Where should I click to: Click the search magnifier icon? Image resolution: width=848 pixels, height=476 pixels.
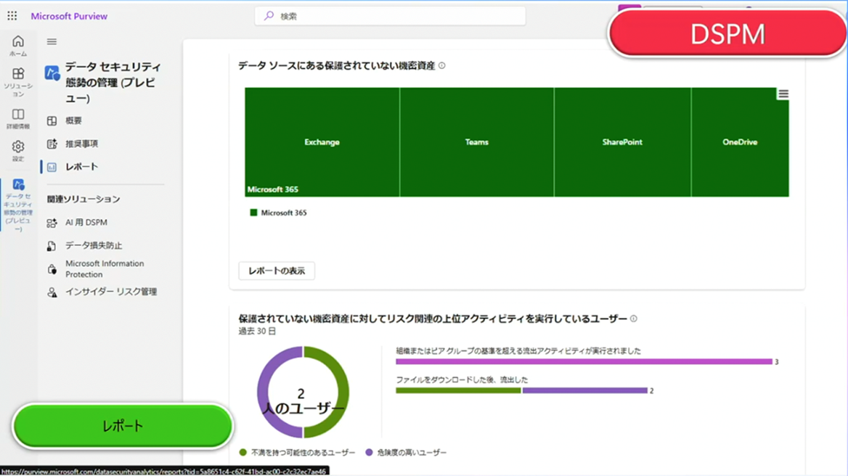tap(269, 16)
